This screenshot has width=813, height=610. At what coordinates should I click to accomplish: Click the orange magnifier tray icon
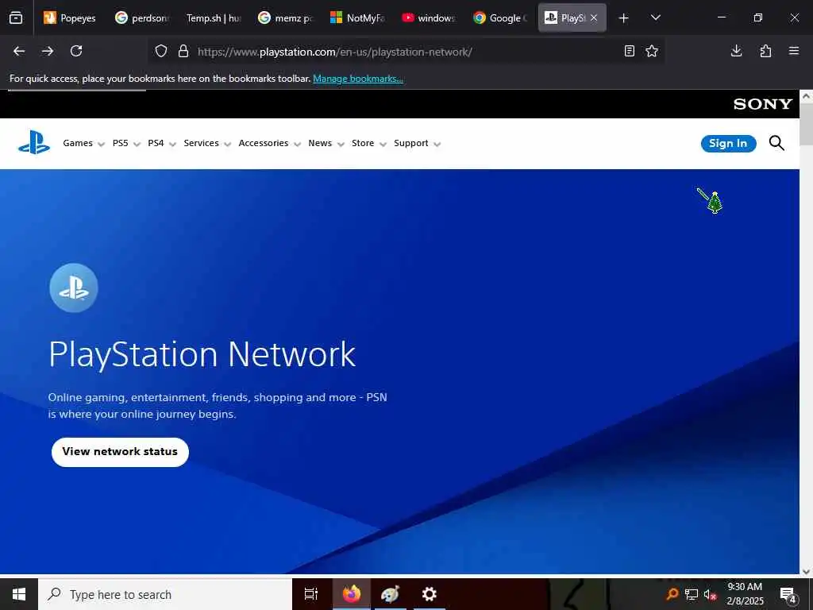[x=672, y=594]
